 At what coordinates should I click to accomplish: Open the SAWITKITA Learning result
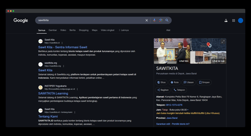pos(53,93)
